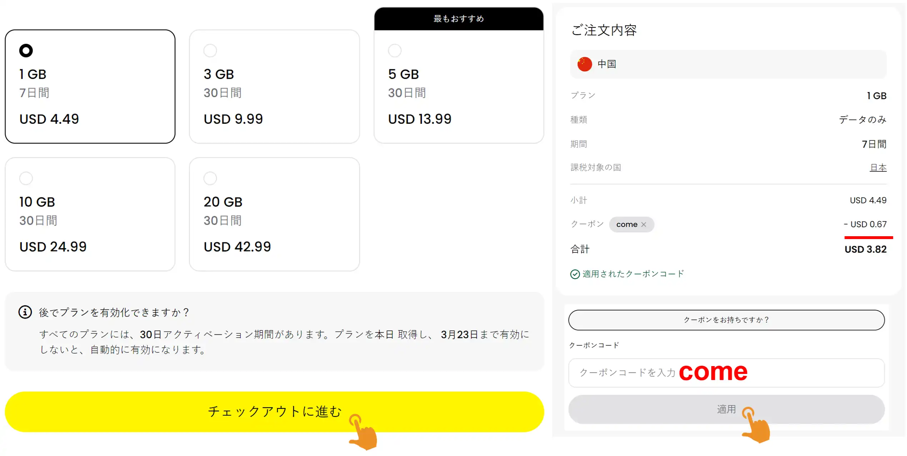Click the 最もおすすめ banner above the 5 GB plan
This screenshot has height=456, width=907.
pos(459,19)
